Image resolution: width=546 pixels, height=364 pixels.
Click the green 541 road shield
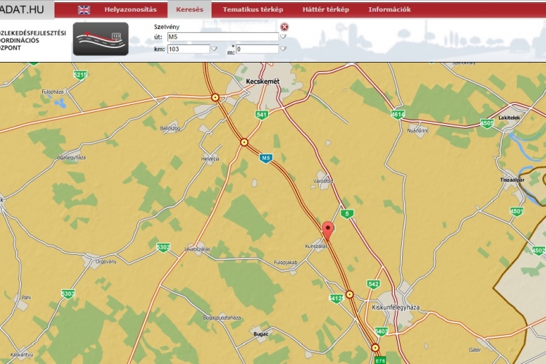click(x=262, y=115)
